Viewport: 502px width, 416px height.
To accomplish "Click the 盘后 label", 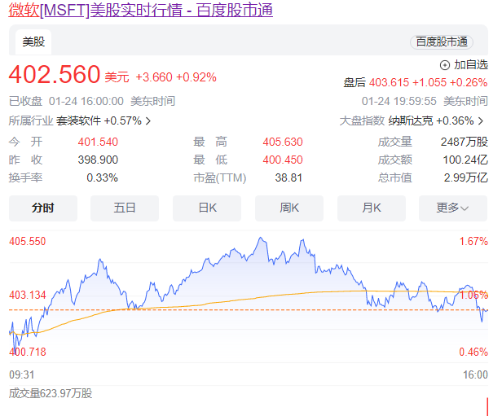I will pyautogui.click(x=354, y=82).
